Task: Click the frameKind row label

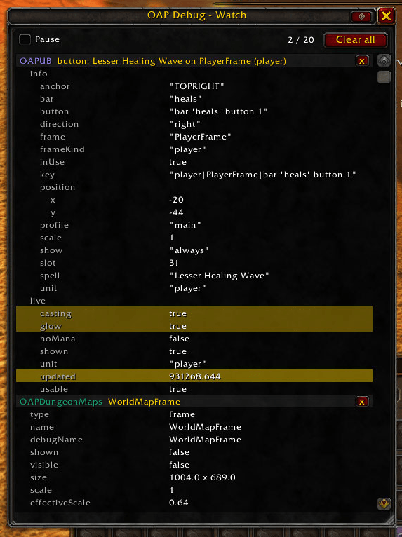Action: coord(62,149)
